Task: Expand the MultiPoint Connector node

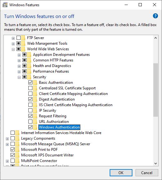Action: click(x=7, y=161)
